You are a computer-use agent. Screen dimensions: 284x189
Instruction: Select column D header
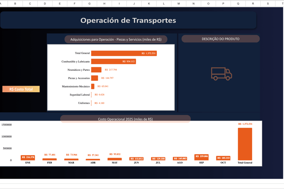(x=45, y=4)
